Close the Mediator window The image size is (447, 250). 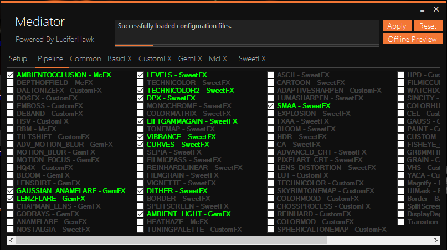436,9
